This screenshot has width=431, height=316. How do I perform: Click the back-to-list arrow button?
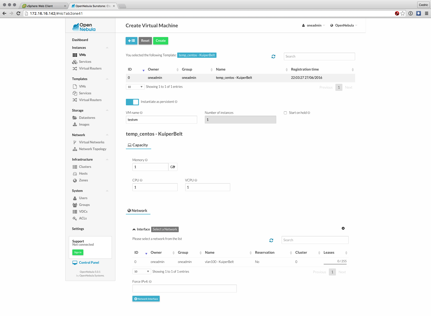coord(131,41)
